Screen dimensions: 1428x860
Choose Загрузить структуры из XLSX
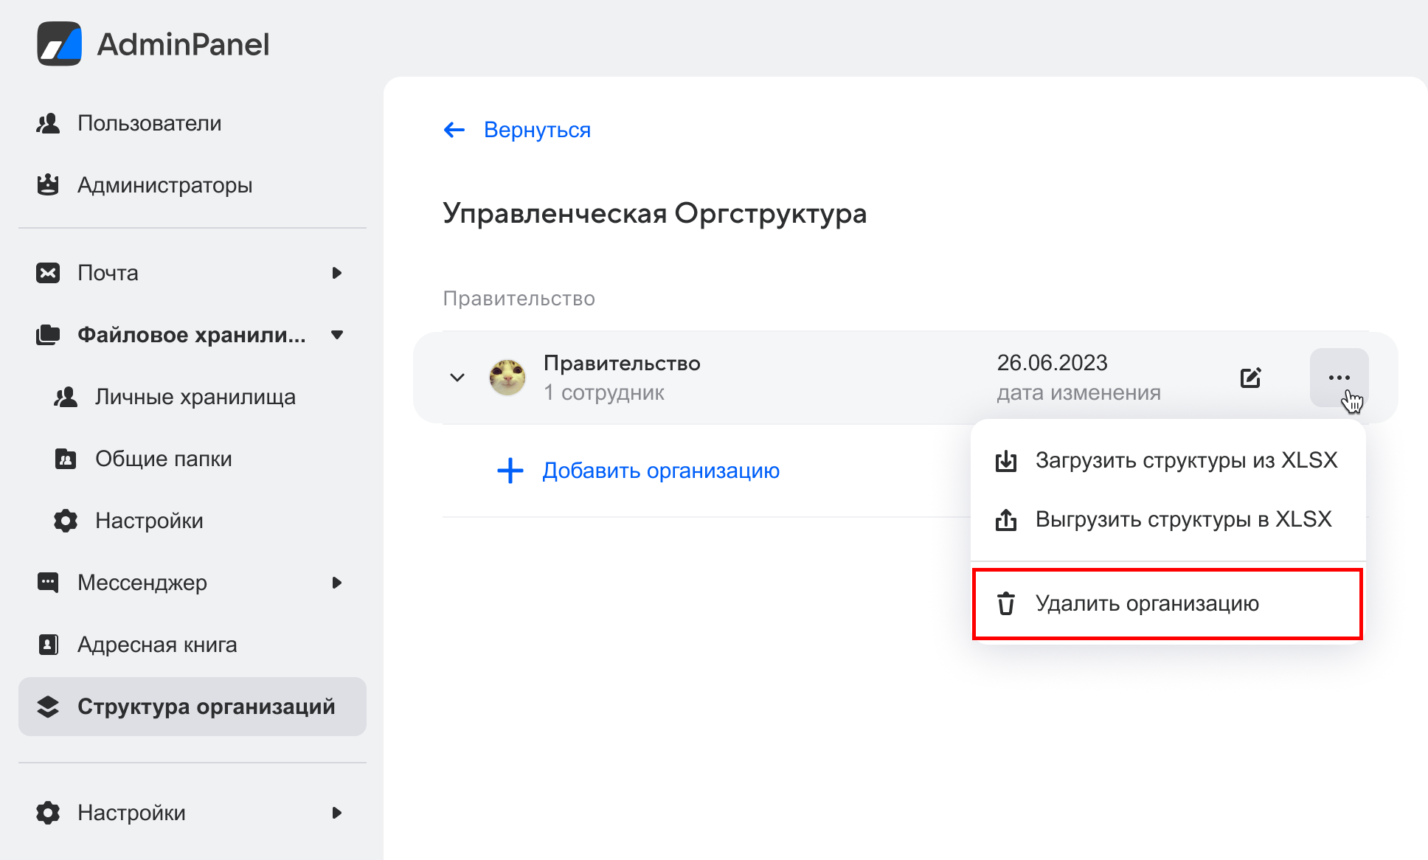click(x=1186, y=460)
